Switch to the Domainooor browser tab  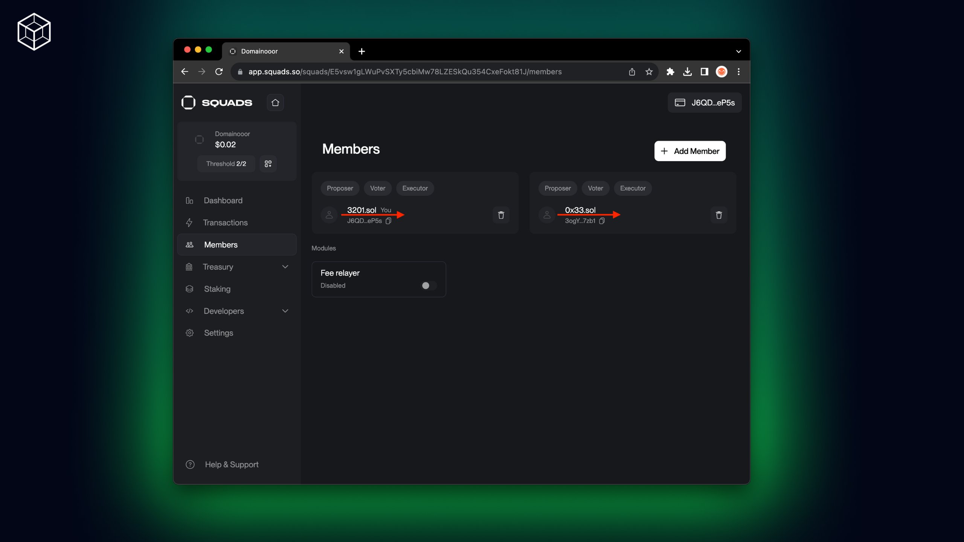(x=286, y=51)
